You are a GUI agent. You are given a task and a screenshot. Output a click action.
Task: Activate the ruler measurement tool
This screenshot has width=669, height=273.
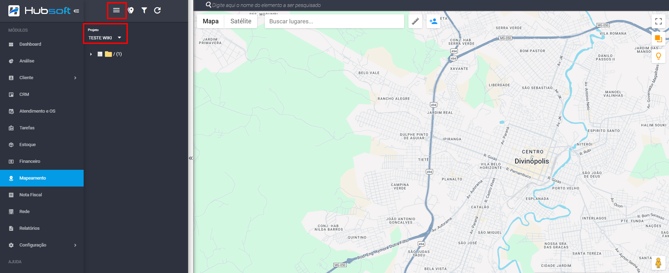[x=415, y=21]
